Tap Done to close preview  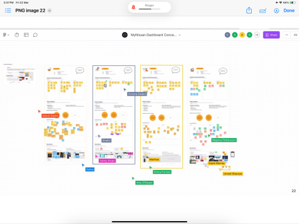pyautogui.click(x=289, y=10)
